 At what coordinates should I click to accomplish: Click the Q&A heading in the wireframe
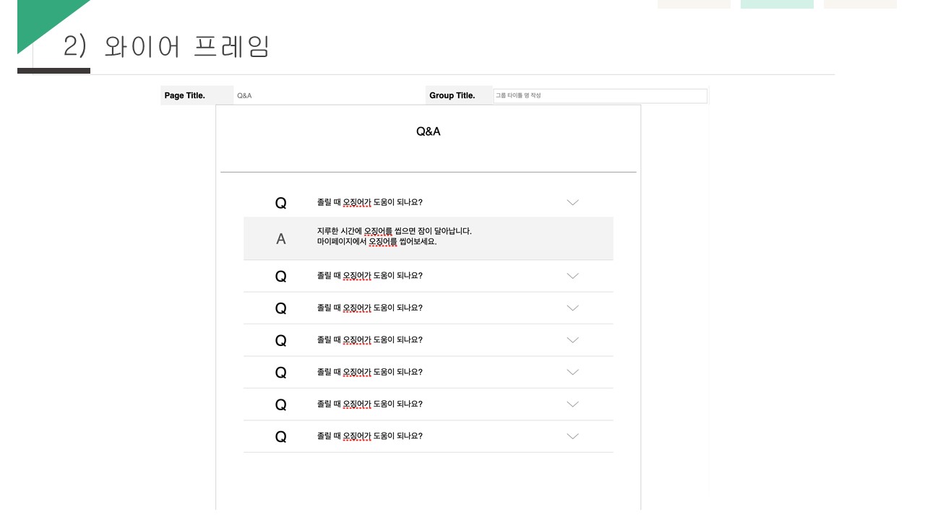coord(429,131)
